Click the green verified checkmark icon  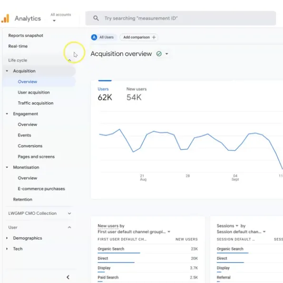159,54
